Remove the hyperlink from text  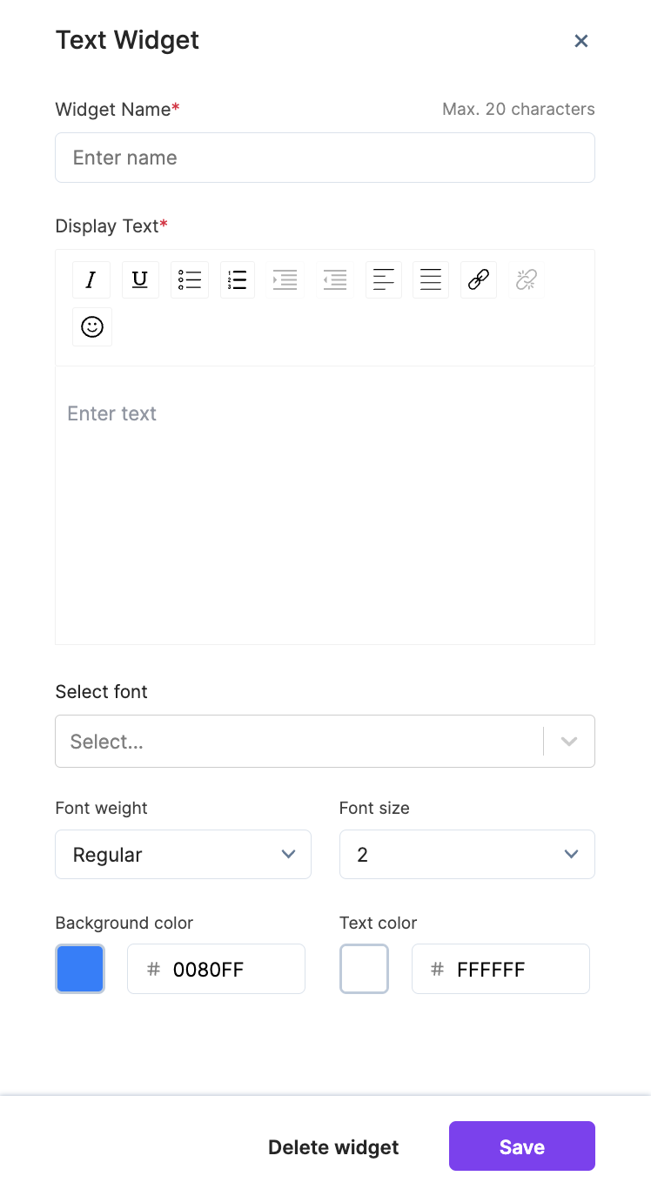click(526, 279)
